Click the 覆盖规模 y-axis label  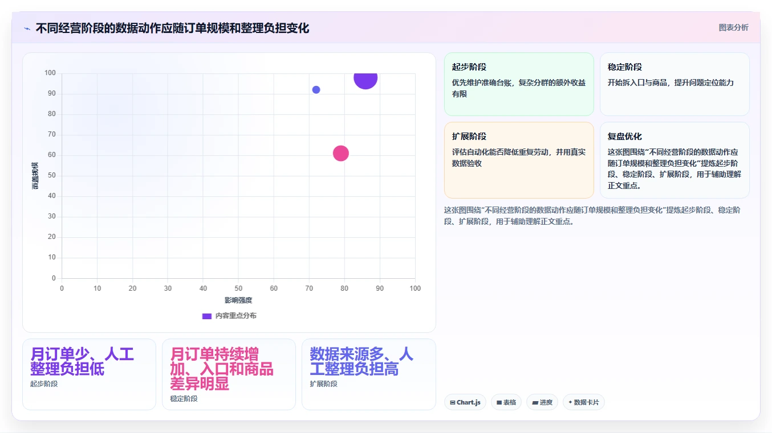(x=35, y=176)
